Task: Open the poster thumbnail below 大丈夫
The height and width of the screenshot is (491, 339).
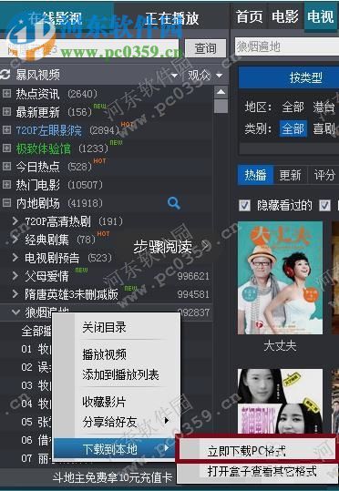Action: click(280, 401)
